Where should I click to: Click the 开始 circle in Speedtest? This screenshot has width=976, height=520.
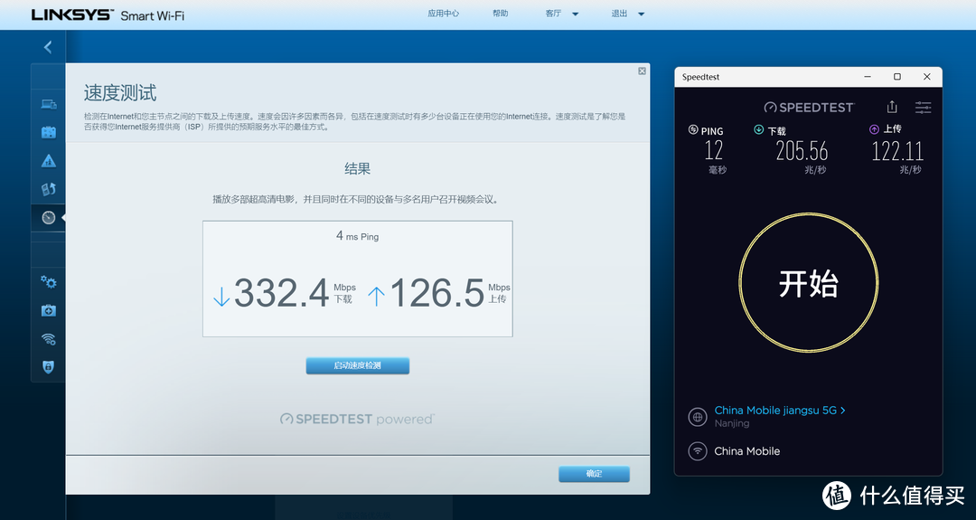(809, 283)
